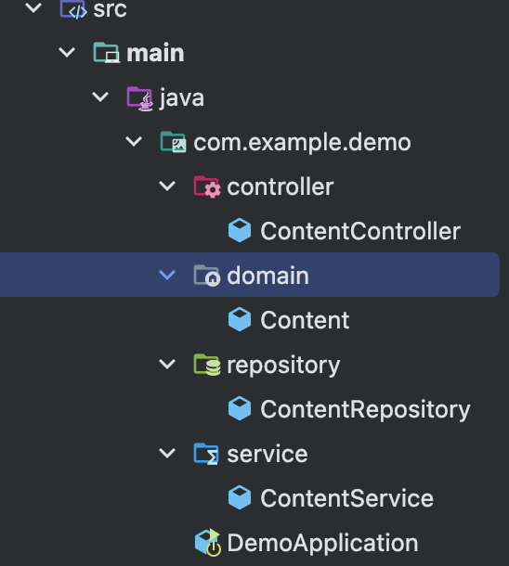Collapse the src folder chevron
The height and width of the screenshot is (566, 509).
(x=33, y=8)
